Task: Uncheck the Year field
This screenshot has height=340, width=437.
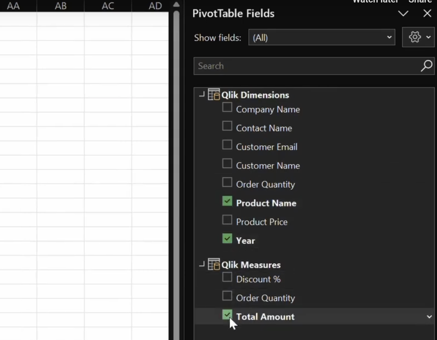Action: tap(227, 239)
